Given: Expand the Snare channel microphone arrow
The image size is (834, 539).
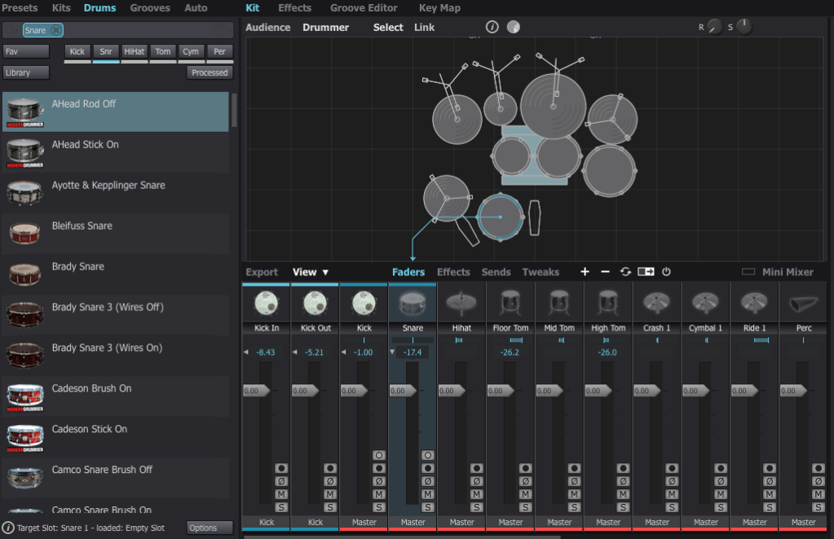Looking at the screenshot, I should [393, 353].
